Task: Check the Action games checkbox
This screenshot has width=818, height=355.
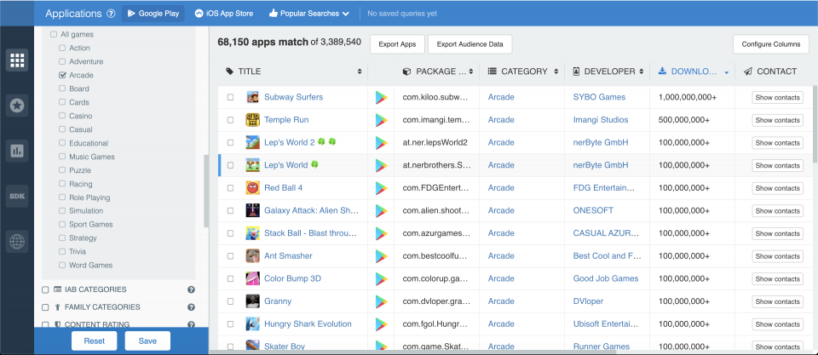Action: 62,48
